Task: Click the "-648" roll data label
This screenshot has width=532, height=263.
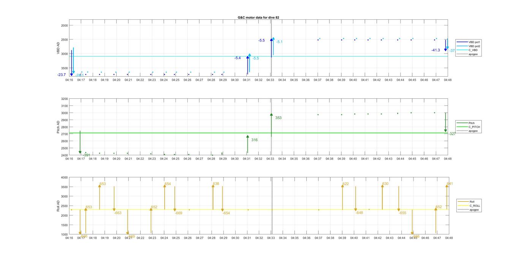Action: click(x=359, y=213)
